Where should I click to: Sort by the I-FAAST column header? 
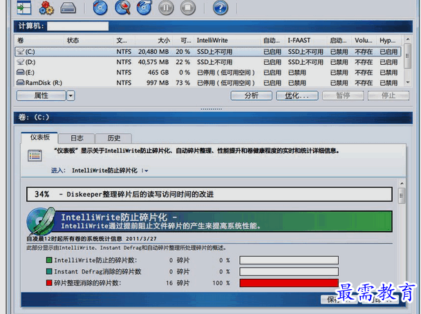[x=306, y=41]
